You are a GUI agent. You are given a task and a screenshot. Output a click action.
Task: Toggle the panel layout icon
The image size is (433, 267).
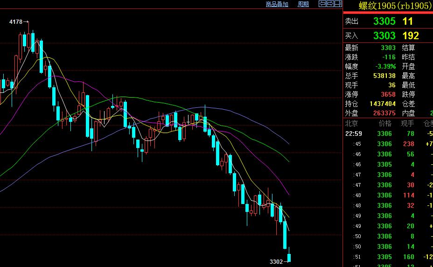coord(338,4)
